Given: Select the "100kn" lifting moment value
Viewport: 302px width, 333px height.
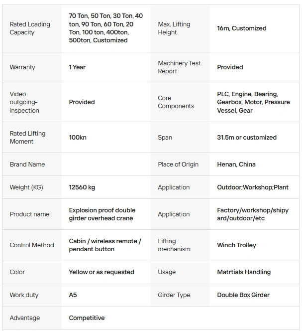Looking at the screenshot, I should (78, 138).
